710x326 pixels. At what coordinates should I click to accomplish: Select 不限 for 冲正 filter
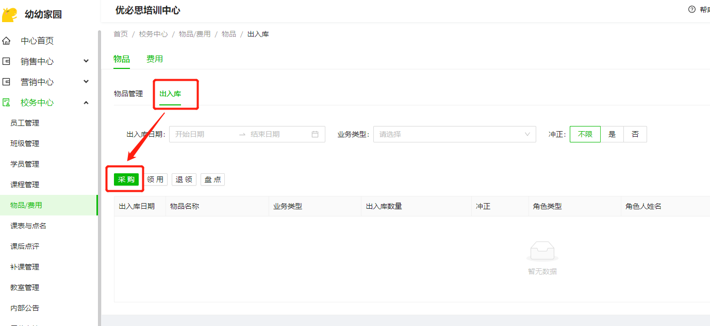tap(585, 134)
